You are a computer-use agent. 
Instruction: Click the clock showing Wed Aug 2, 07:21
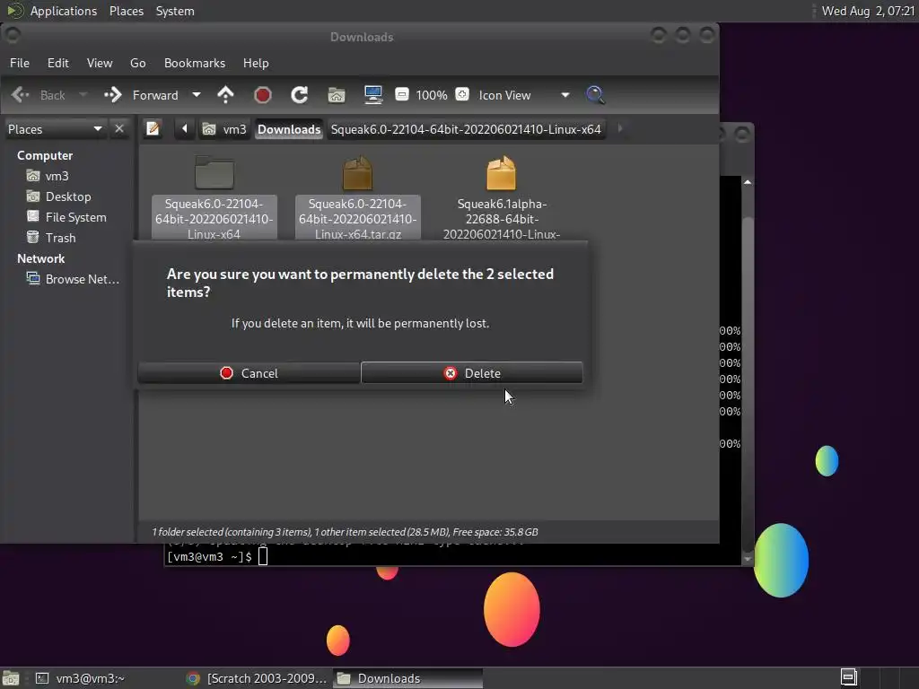tap(868, 11)
